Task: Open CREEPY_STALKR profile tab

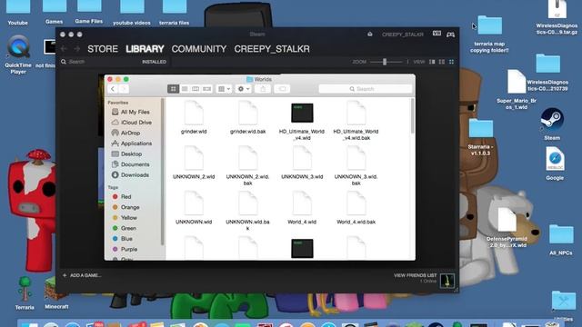Action: [272, 49]
